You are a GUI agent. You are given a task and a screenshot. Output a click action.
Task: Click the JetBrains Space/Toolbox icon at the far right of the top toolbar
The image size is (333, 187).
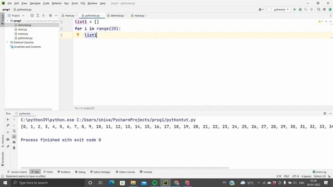pos(330,9)
